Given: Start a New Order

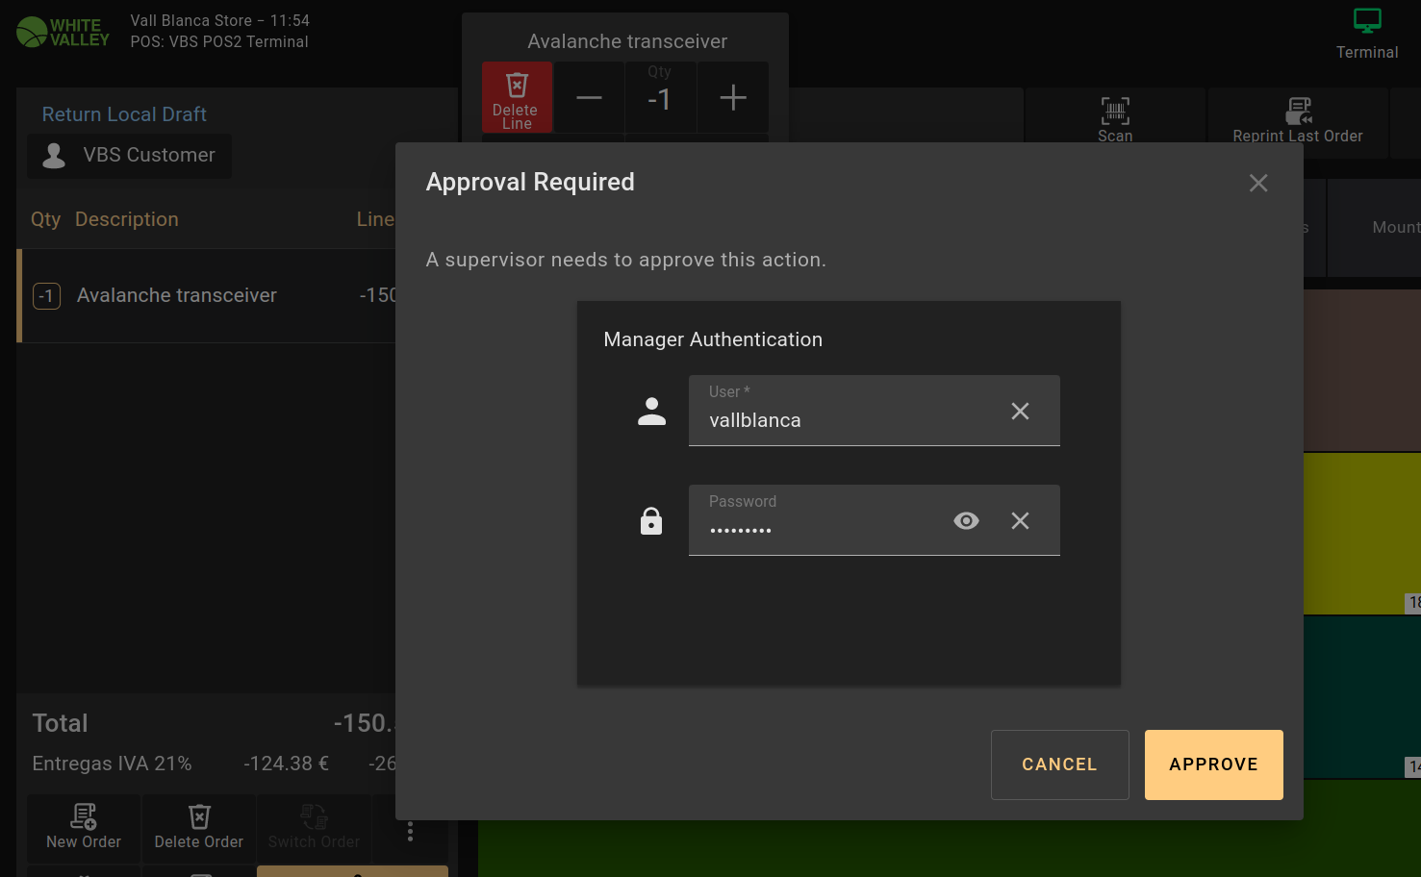Looking at the screenshot, I should click(x=84, y=827).
